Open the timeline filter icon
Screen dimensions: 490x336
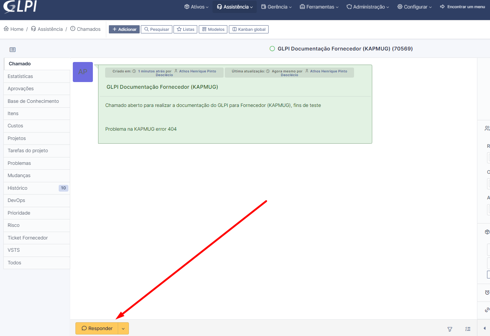450,329
